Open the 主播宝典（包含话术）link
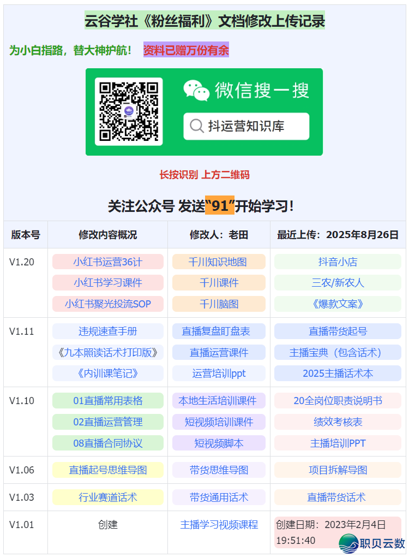 (x=338, y=352)
